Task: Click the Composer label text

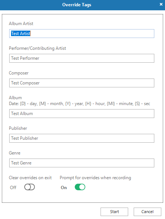Action: click(x=19, y=73)
